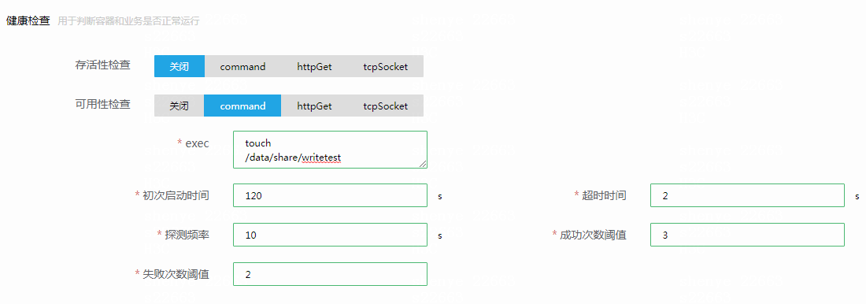
Task: Pick tcpSocket for 存活性检查
Action: [386, 66]
